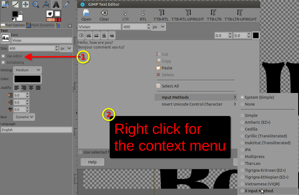
Task: Swap foreground and background colors arrow
Action: [x=21, y=12]
